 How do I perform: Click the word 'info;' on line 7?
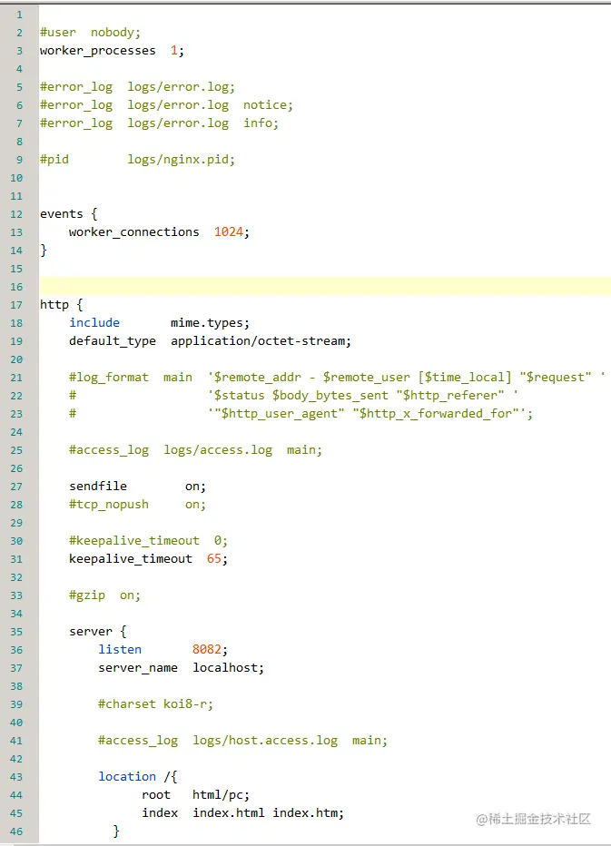(261, 123)
